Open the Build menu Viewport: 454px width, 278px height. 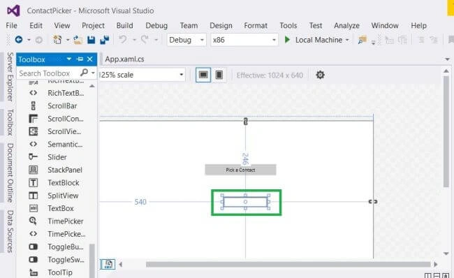[125, 25]
